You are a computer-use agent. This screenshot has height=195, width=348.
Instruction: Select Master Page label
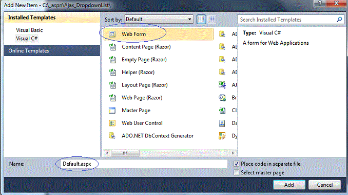pyautogui.click(x=136, y=111)
